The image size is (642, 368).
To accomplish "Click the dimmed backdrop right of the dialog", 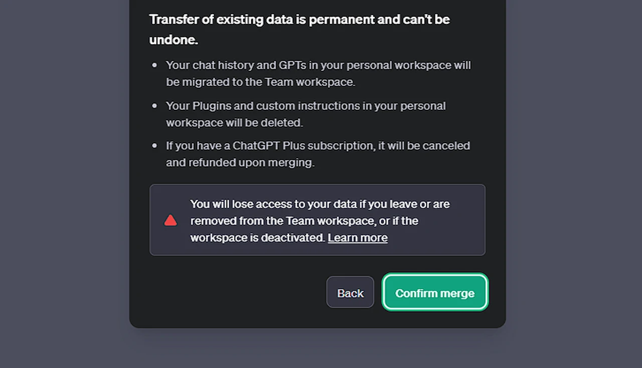I will pos(574,184).
